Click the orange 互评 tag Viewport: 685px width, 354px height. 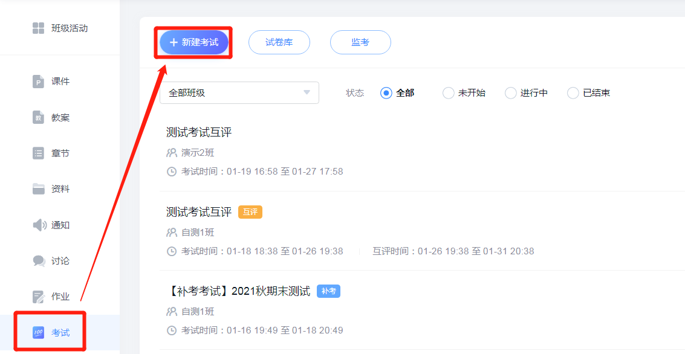(x=250, y=212)
